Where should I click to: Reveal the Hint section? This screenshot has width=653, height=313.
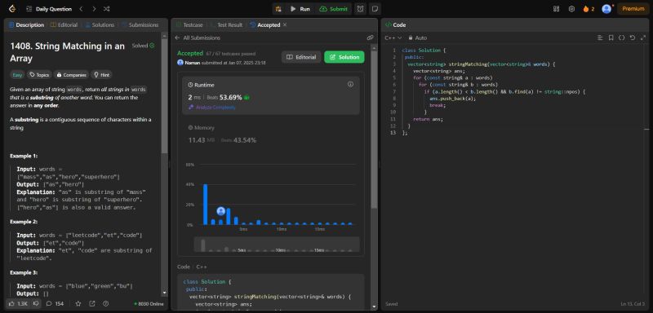[x=101, y=75]
